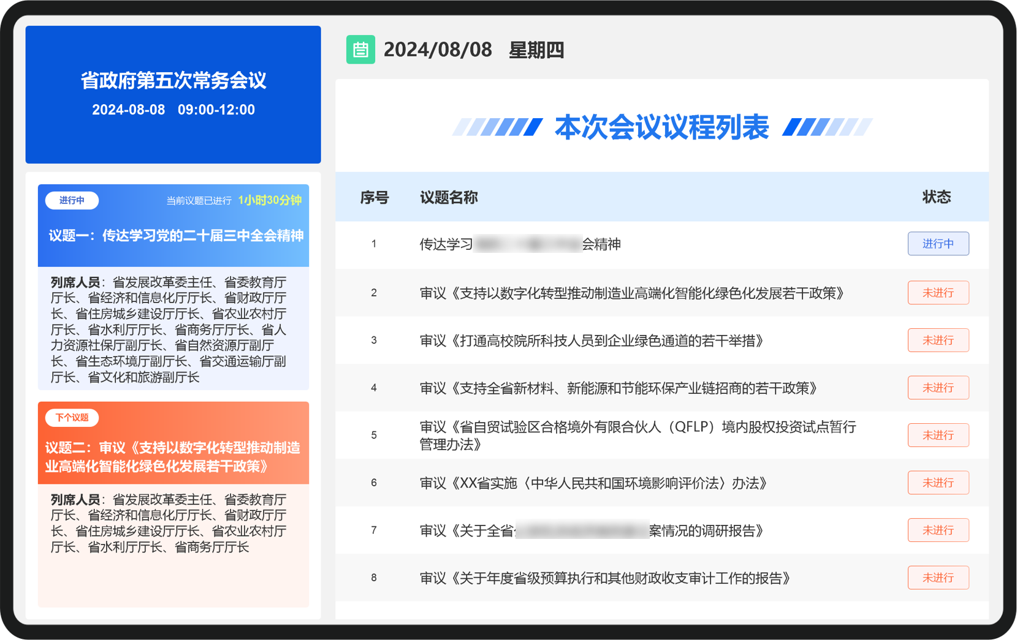Click sequence number 8 in the agenda table
Image resolution: width=1017 pixels, height=640 pixels.
point(374,578)
